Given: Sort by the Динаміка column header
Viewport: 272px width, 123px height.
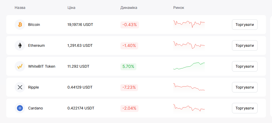Looking at the screenshot, I should pos(129,8).
